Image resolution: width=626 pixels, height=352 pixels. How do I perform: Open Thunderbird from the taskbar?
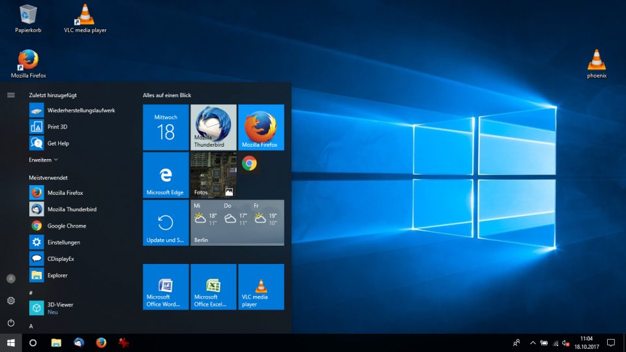coord(79,343)
